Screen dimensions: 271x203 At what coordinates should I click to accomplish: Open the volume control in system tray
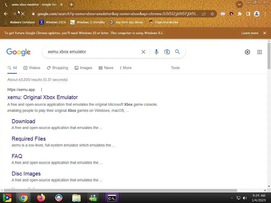[245, 198]
